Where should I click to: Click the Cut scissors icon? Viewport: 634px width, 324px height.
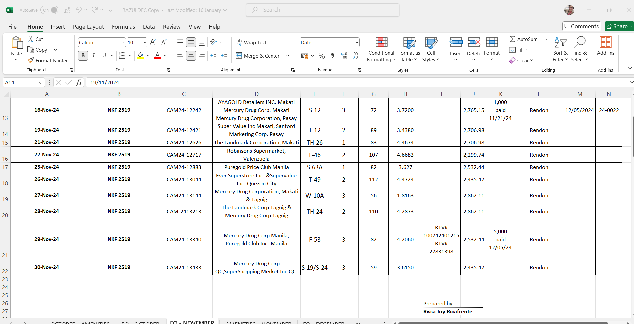[31, 39]
